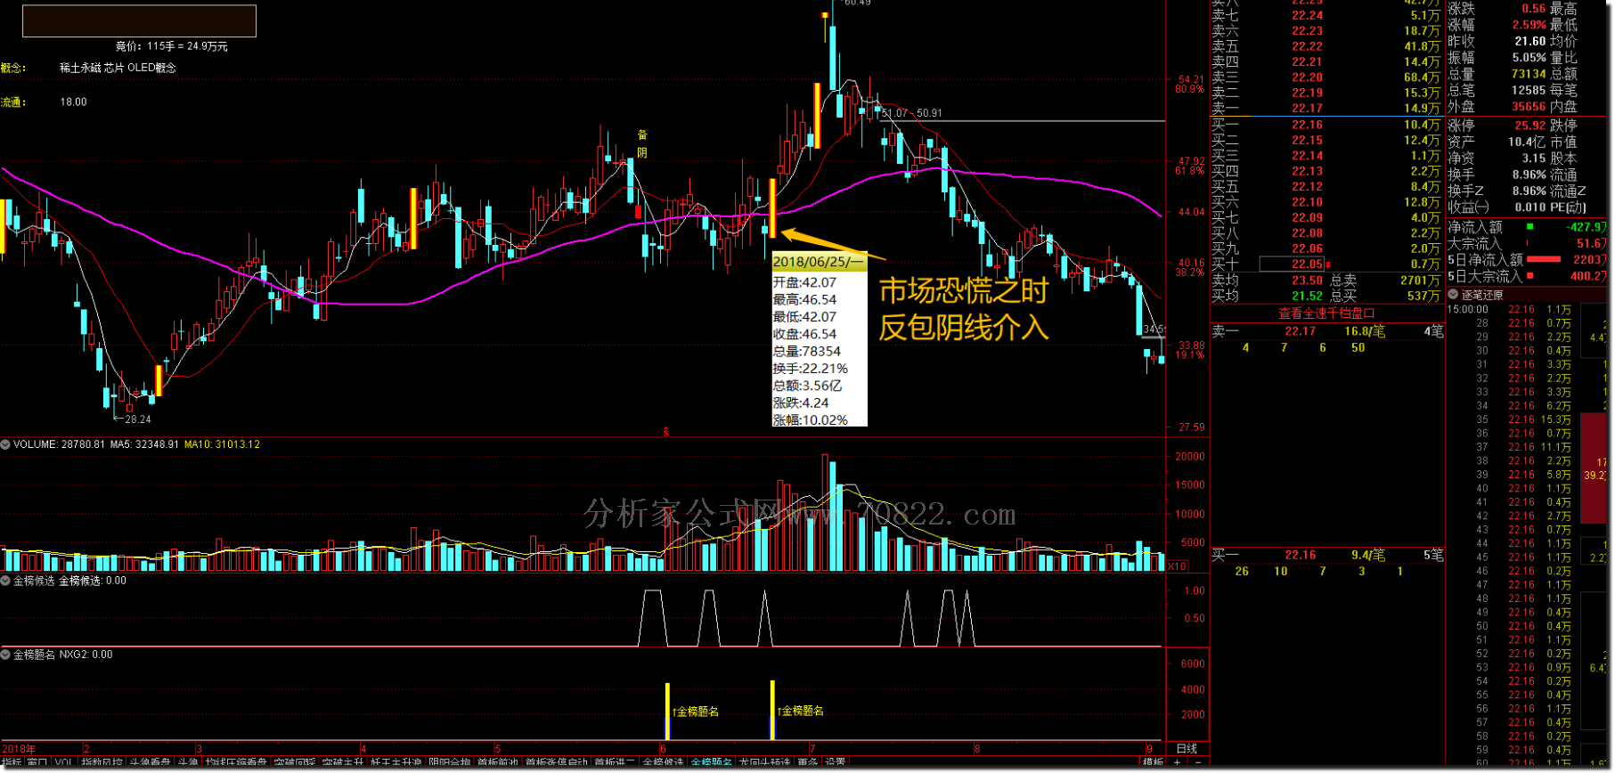Click the red 5日净流入额 bar
The width and height of the screenshot is (1615, 773).
[x=1544, y=259]
